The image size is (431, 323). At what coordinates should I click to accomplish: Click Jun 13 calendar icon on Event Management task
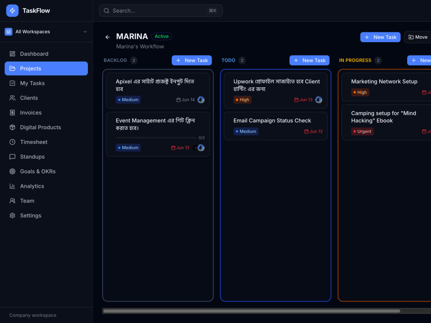173,148
